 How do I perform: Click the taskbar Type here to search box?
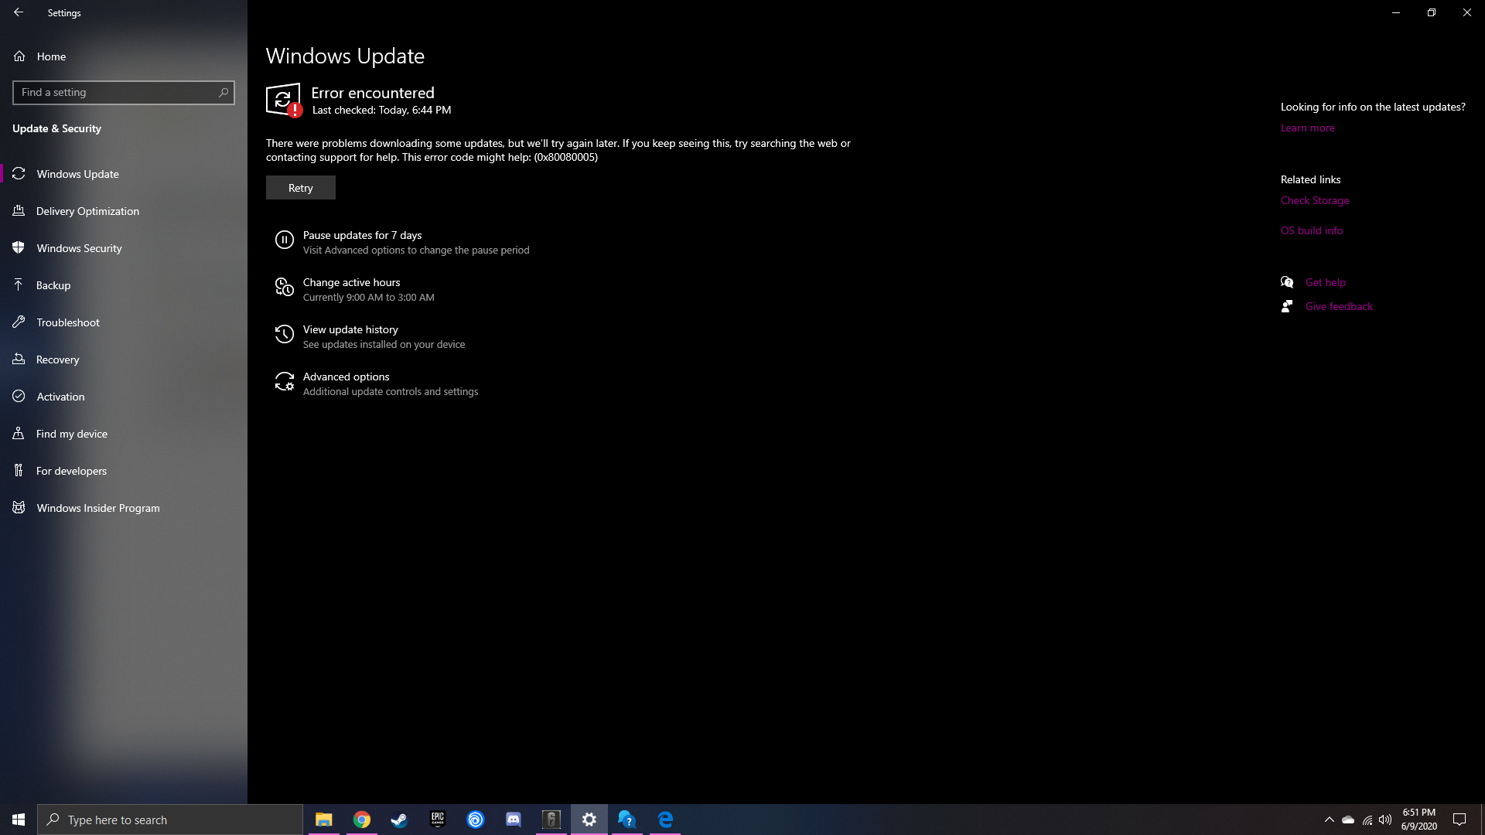click(x=170, y=820)
